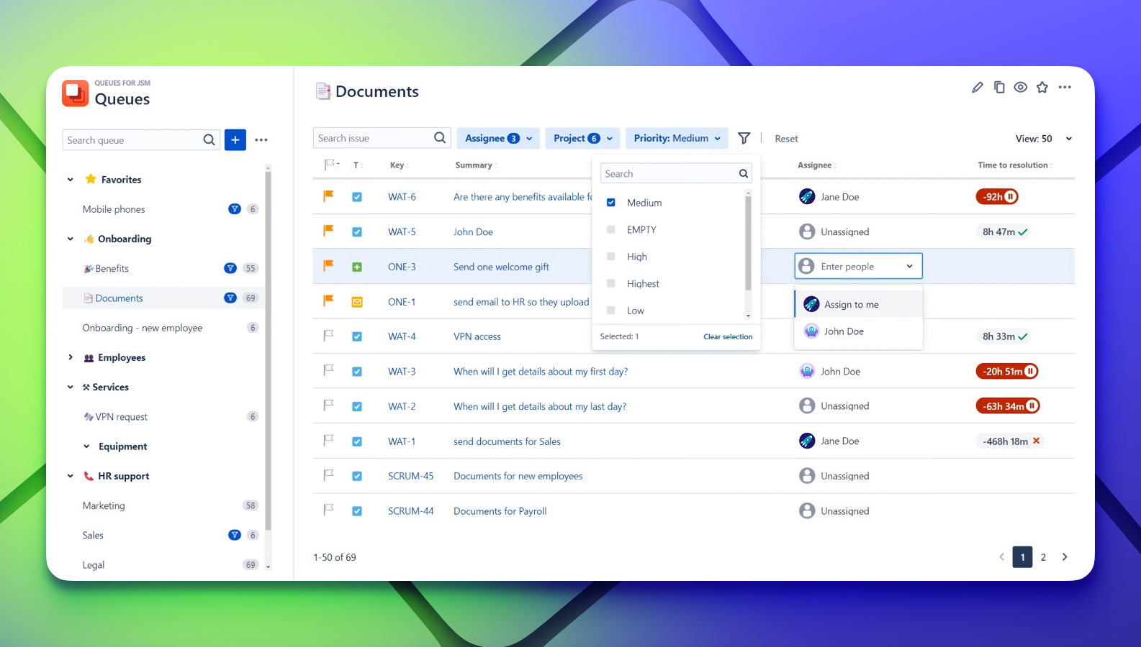Click the grey flag on WAT-4 row
Image resolution: width=1141 pixels, height=647 pixels.
point(328,335)
